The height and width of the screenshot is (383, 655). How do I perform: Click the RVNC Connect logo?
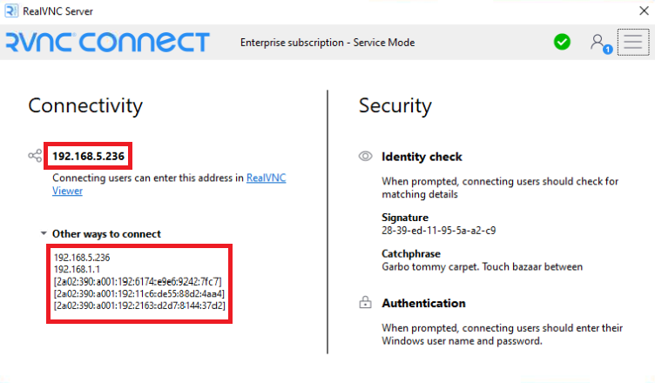click(x=107, y=42)
